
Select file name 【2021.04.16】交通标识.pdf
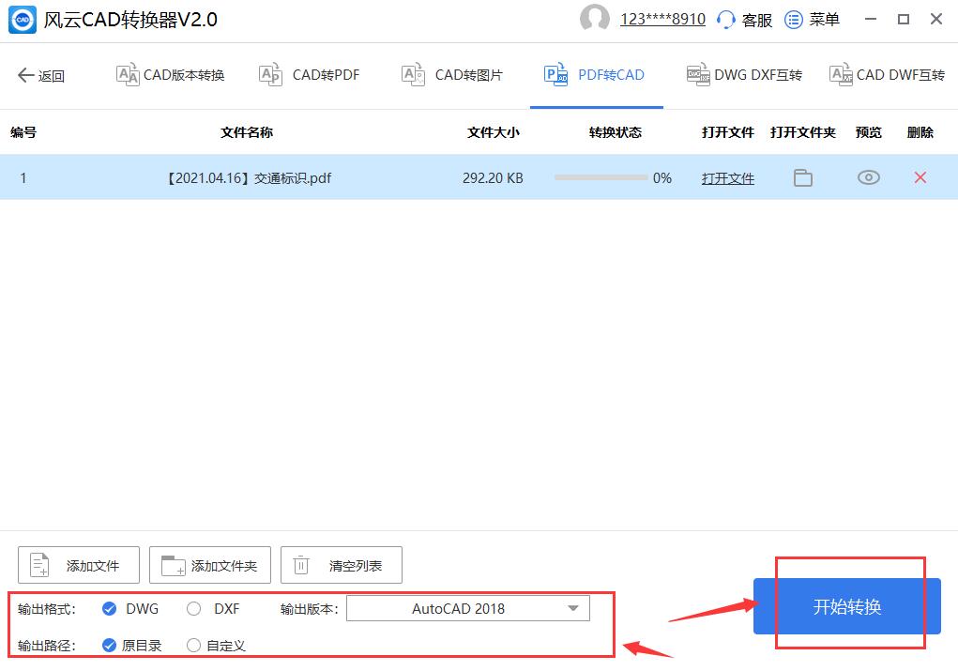(248, 178)
